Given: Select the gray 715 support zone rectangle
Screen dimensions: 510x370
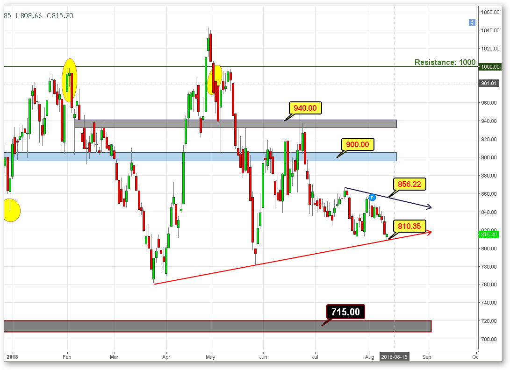Looking at the screenshot, I should [217, 326].
